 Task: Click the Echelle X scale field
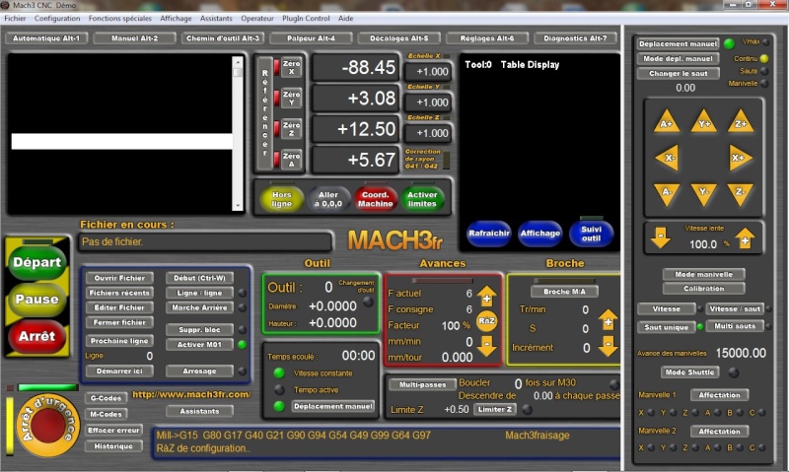[428, 71]
